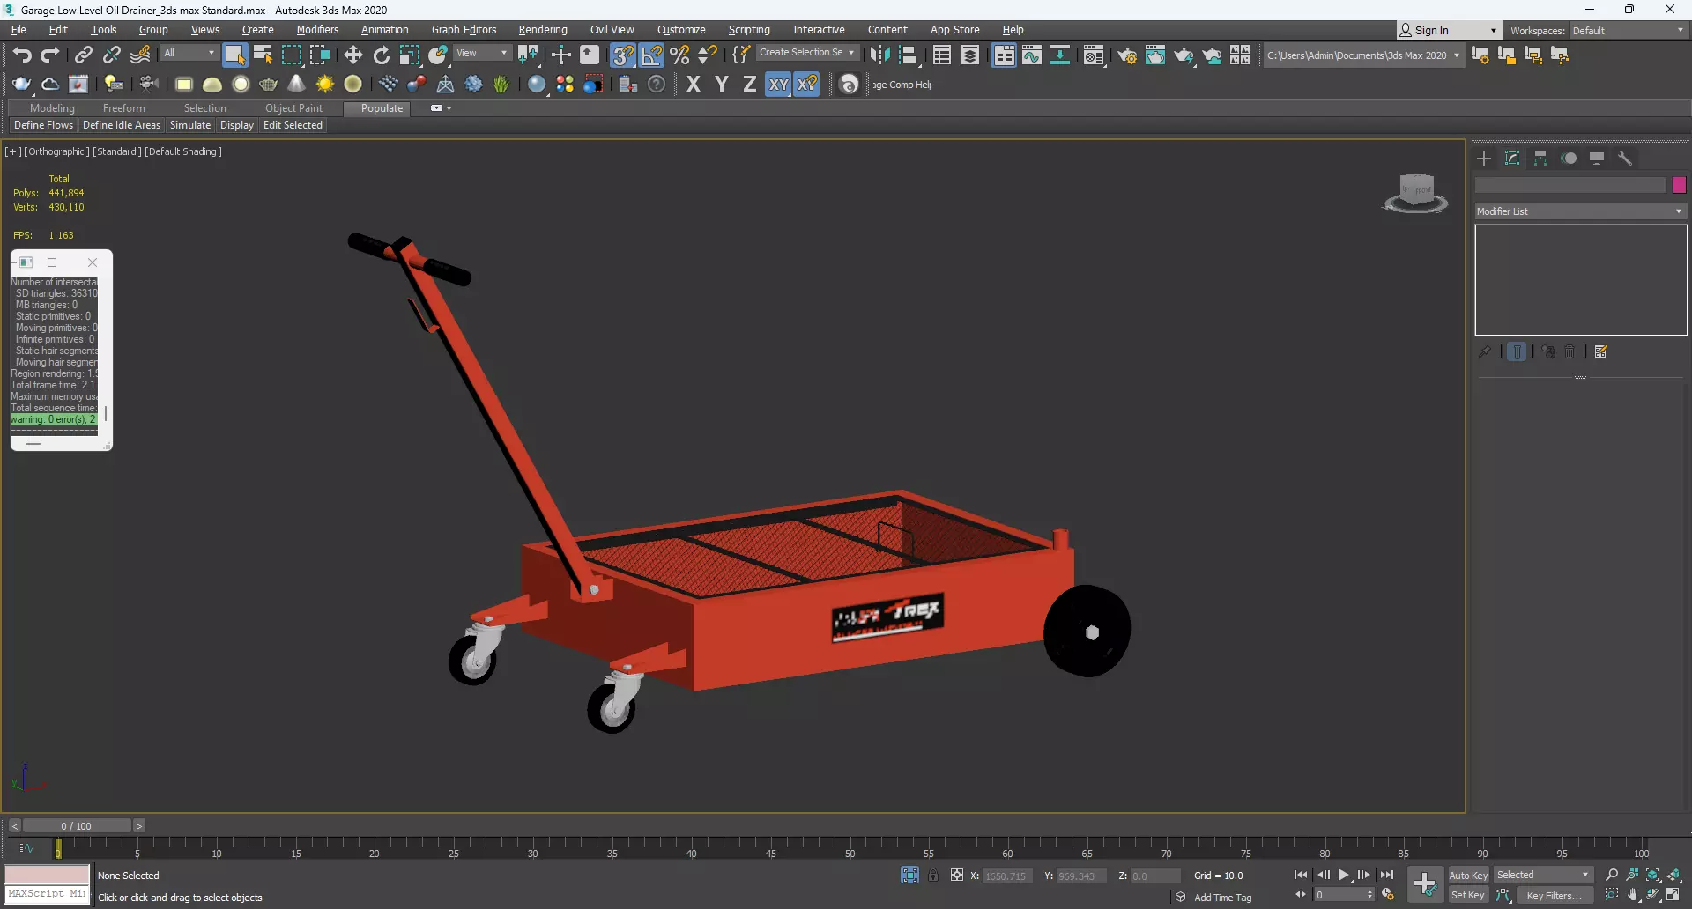Open the Material Editor icon
Screen dimensions: 1692x909
1094,55
